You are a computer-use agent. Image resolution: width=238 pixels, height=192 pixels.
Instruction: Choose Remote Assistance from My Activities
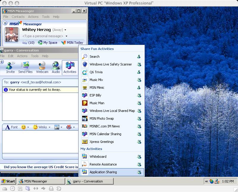point(112,164)
